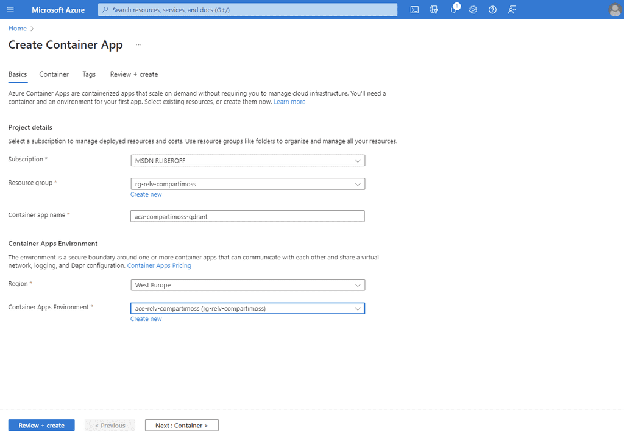Click Create new under Resource group
This screenshot has height=436, width=624.
pyautogui.click(x=146, y=194)
